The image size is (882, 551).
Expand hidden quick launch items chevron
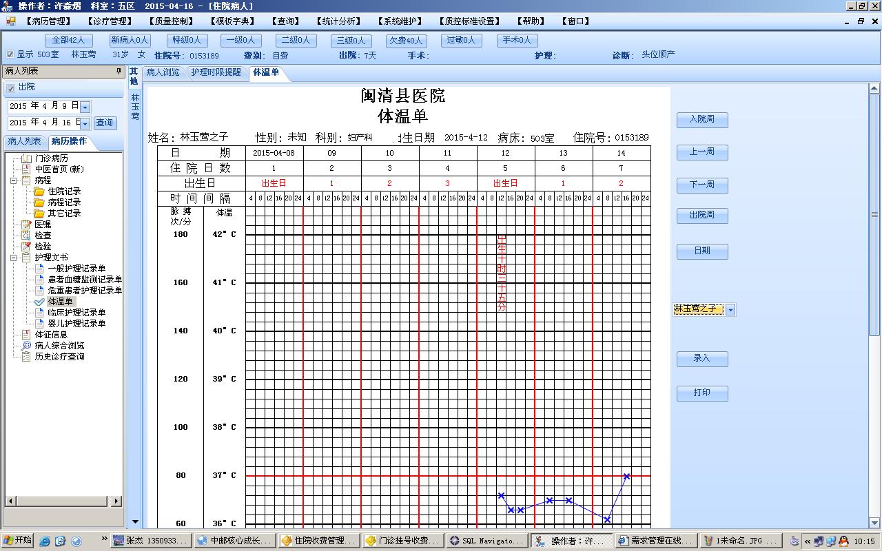(x=105, y=539)
